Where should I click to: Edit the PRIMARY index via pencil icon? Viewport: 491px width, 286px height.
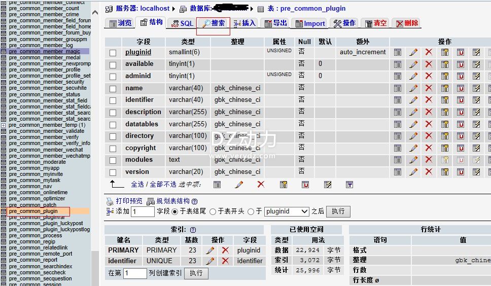pyautogui.click(x=210, y=251)
